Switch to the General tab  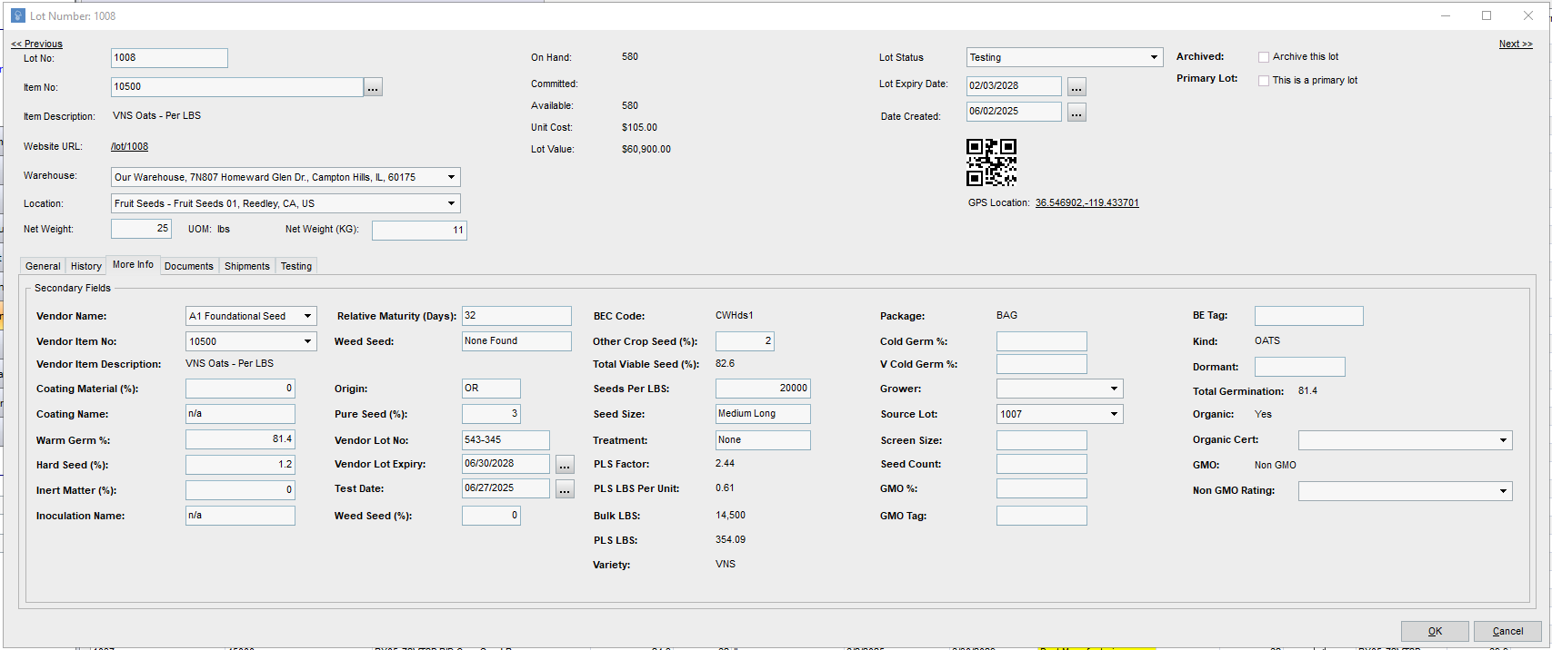(x=43, y=266)
